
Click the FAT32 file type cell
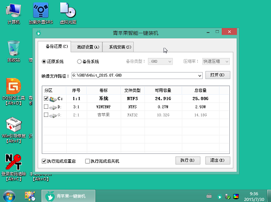(132, 115)
